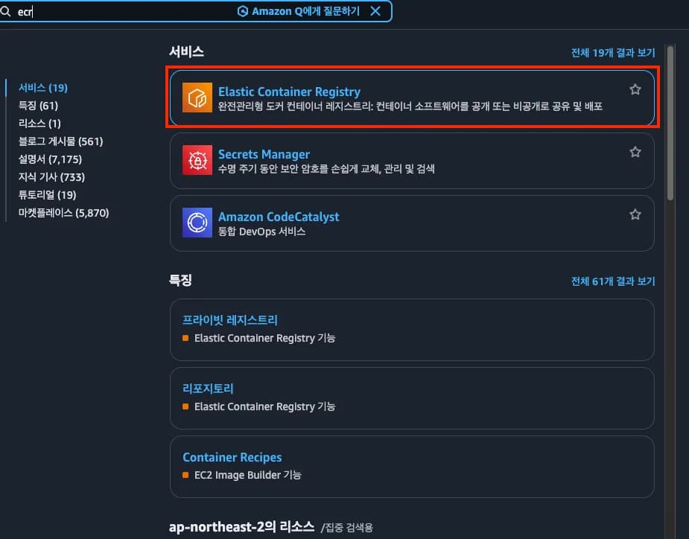This screenshot has width=689, height=539.
Task: Select 튜토리얼 (19) filter
Action: coord(47,195)
